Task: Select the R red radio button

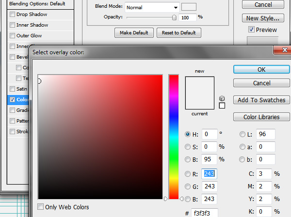Action: 188,174
